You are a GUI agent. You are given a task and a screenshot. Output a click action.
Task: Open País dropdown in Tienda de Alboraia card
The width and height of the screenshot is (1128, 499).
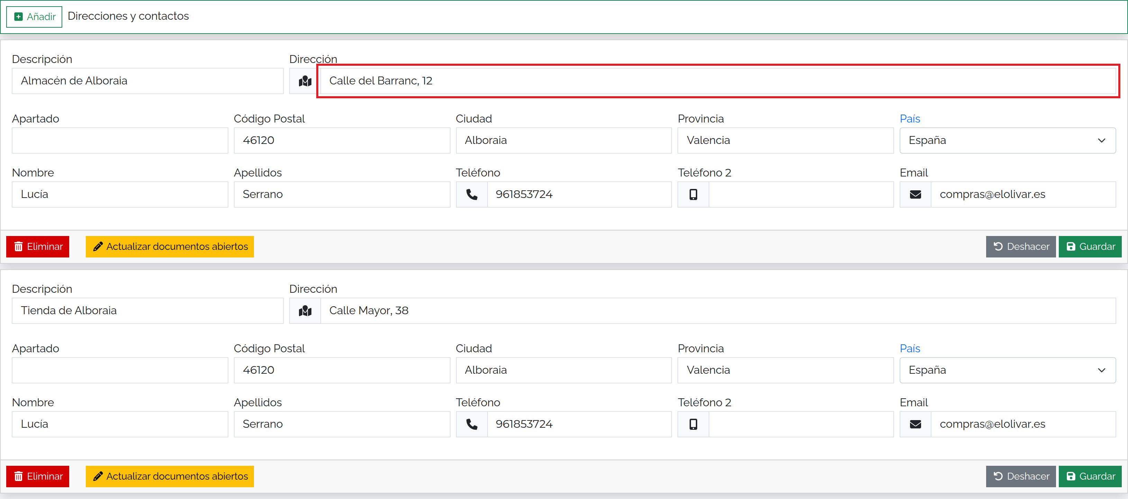coord(1008,370)
